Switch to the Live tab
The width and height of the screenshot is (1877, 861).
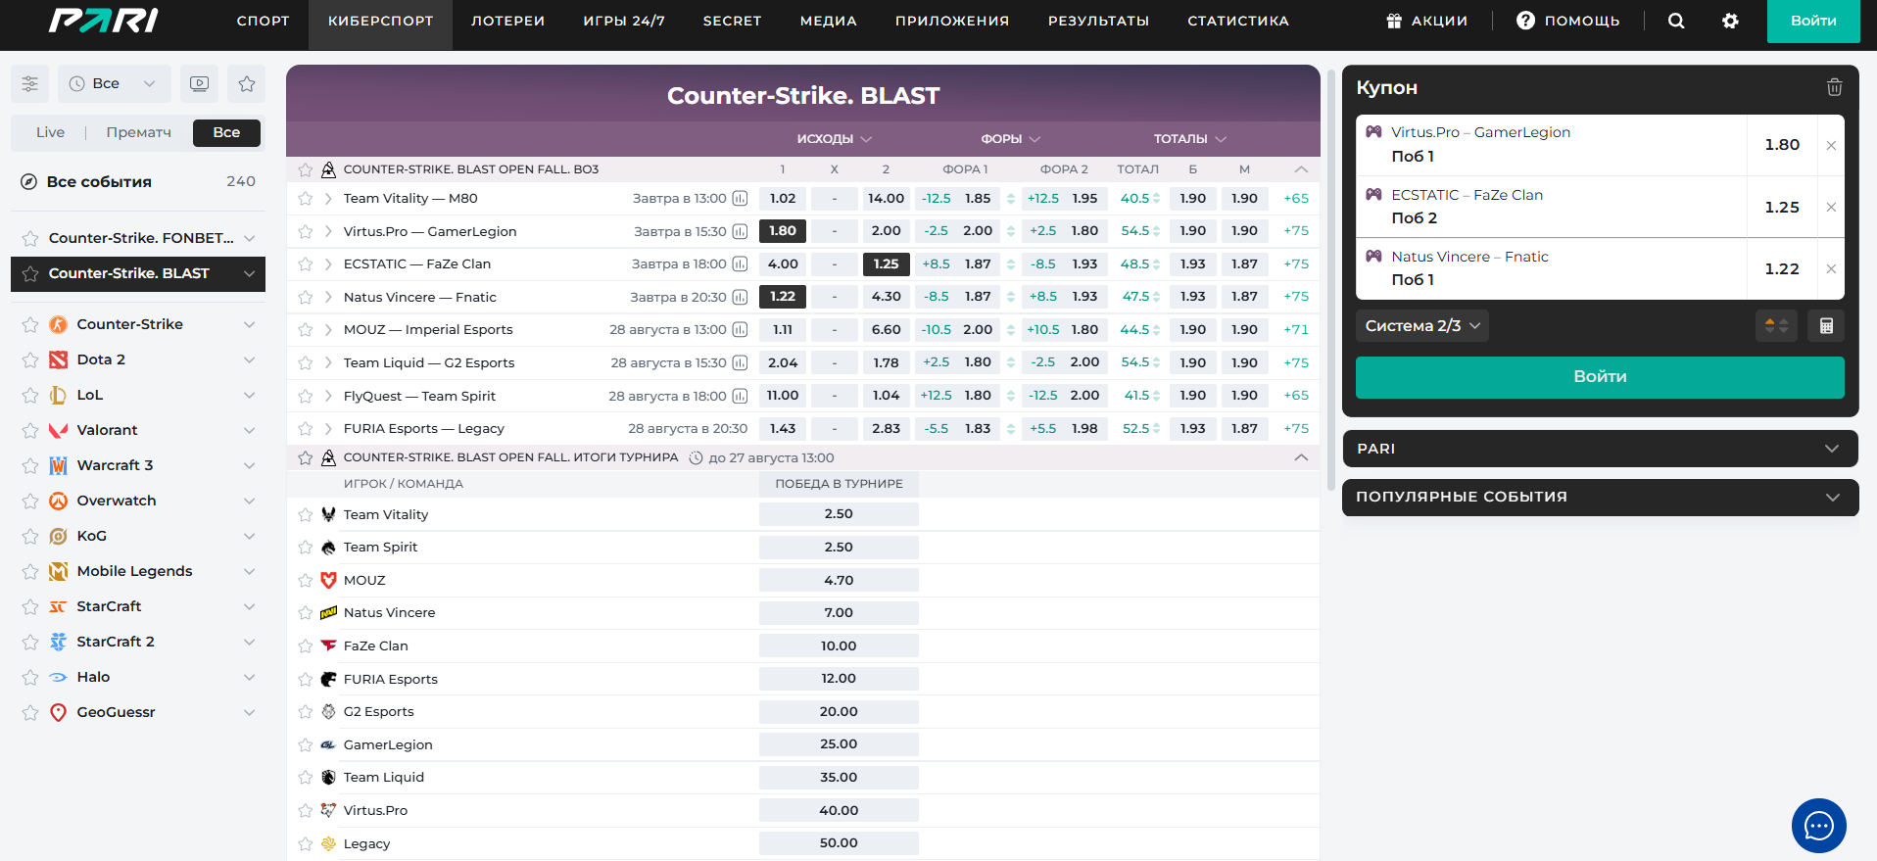50,133
